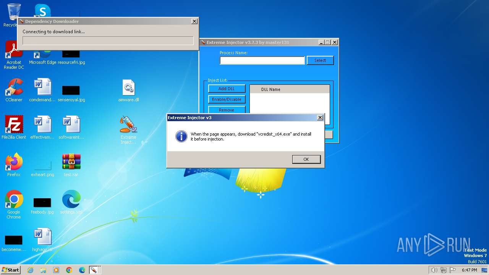
Task: Open the Start menu
Action: point(10,270)
